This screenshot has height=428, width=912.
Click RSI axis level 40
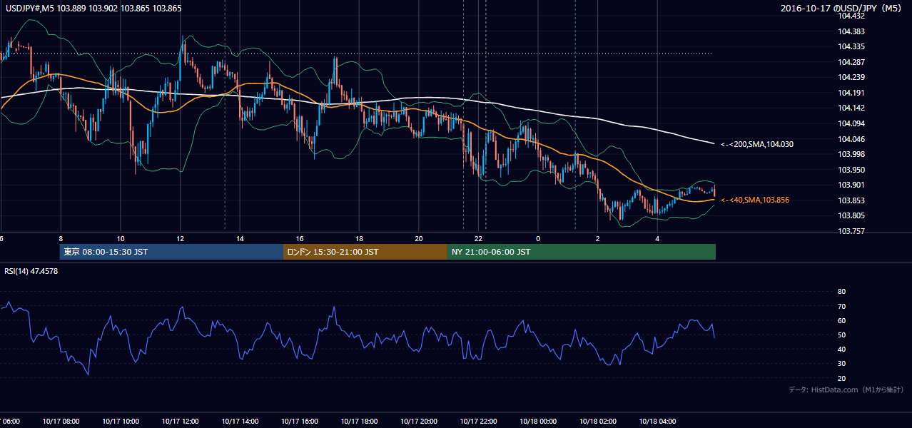[841, 349]
